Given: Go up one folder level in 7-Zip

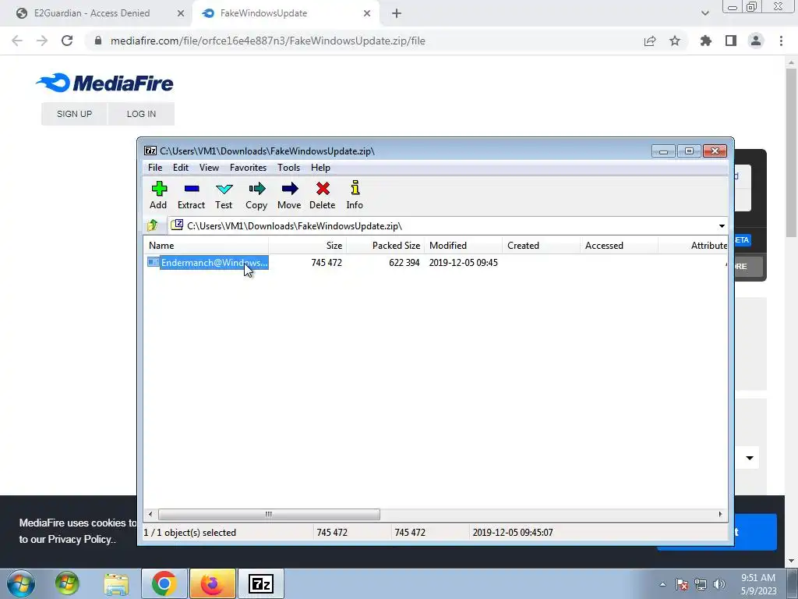Looking at the screenshot, I should coord(152,225).
